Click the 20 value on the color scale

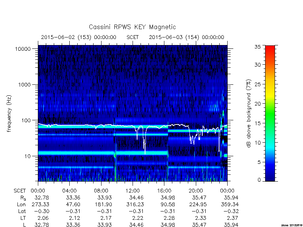[258, 104]
